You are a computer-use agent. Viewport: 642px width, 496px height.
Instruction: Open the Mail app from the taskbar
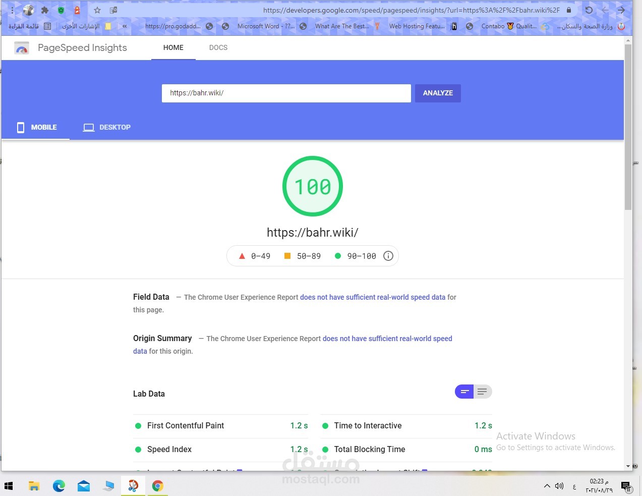(84, 486)
